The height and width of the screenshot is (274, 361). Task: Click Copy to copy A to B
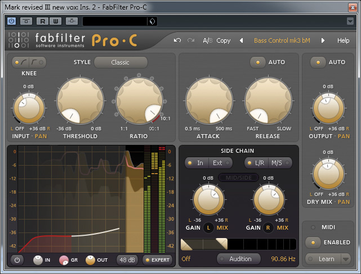[x=224, y=40]
